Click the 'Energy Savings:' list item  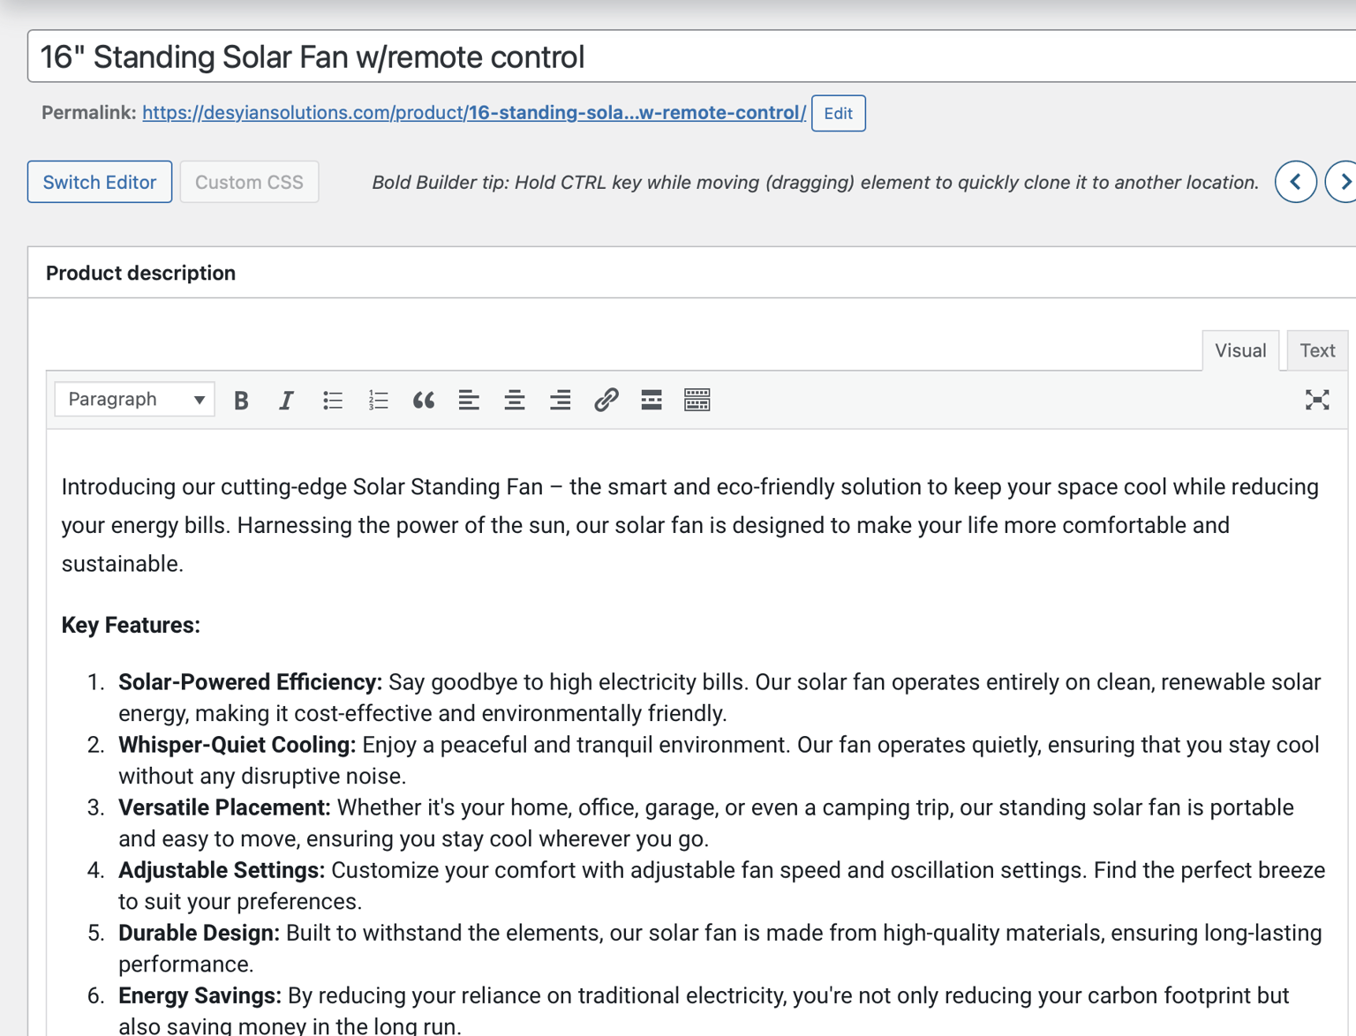coord(704,1010)
